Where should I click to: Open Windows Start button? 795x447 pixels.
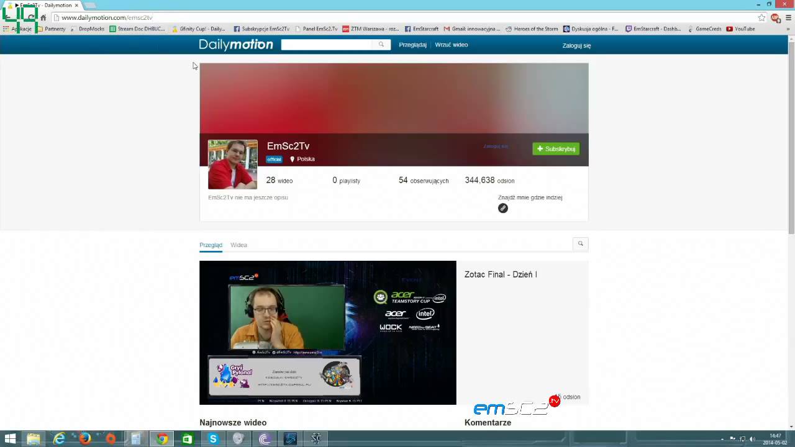pyautogui.click(x=10, y=439)
